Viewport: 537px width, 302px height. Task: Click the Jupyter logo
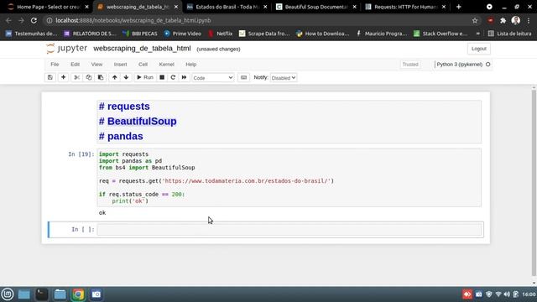(x=66, y=49)
